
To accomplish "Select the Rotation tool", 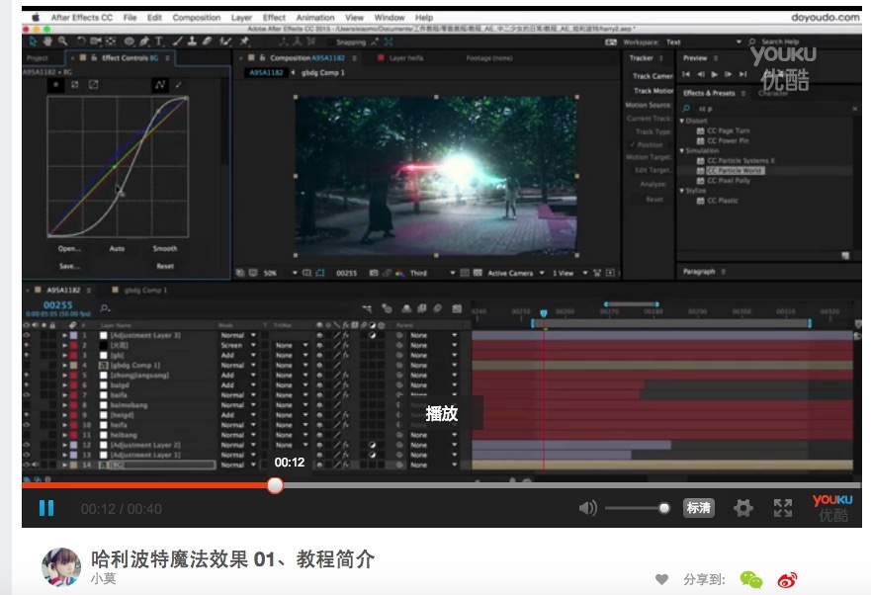I will click(x=81, y=42).
